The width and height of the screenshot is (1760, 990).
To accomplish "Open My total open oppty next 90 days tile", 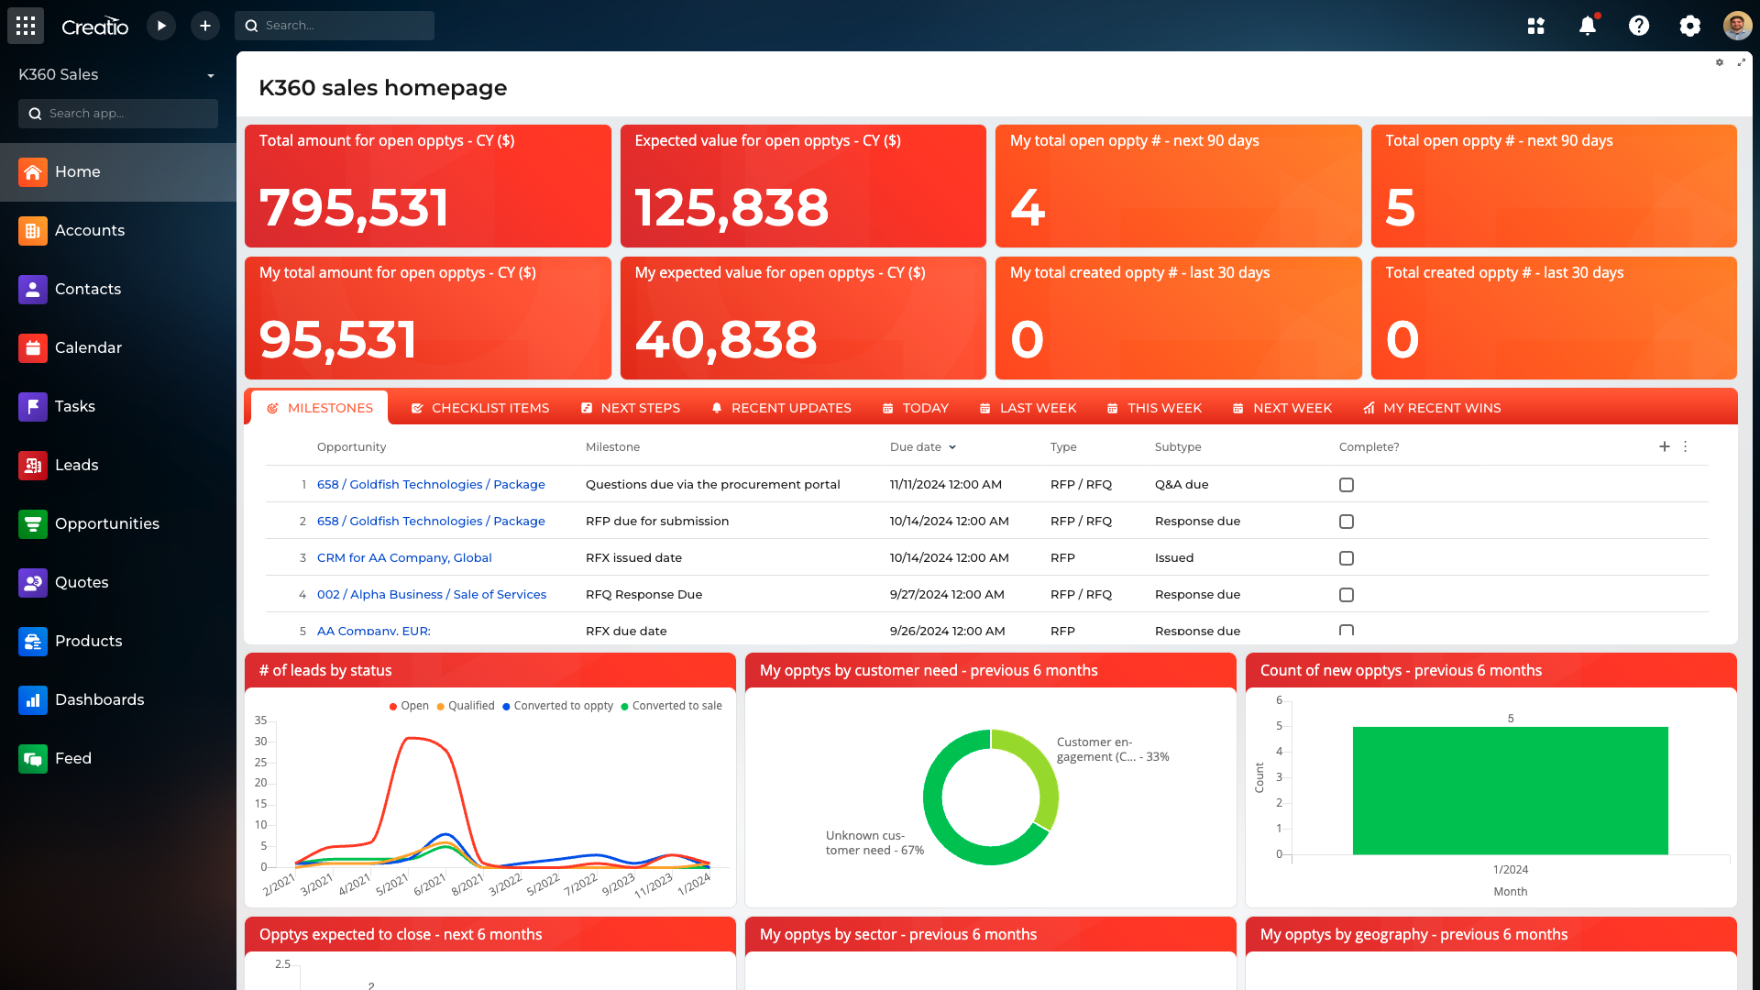I will point(1179,186).
